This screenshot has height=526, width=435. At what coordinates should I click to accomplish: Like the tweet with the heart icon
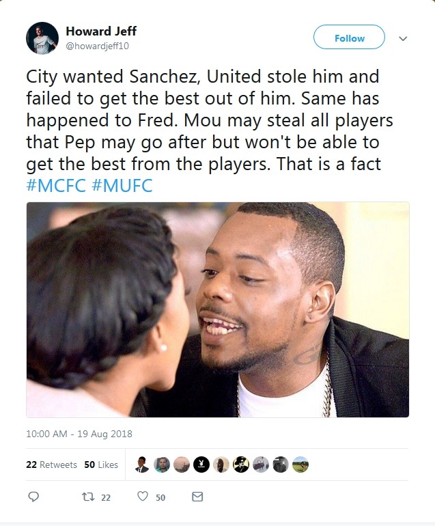[143, 497]
